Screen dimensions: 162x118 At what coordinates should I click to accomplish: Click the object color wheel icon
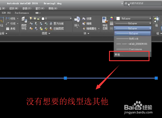point(112,18)
